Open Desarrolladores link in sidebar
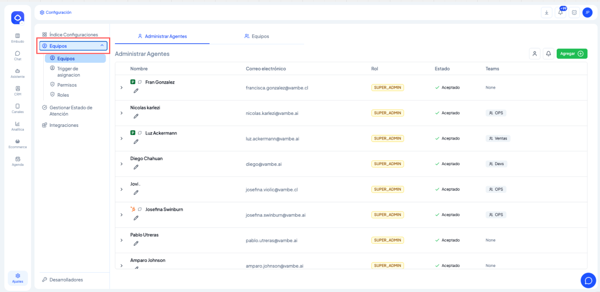The width and height of the screenshot is (600, 292). pyautogui.click(x=66, y=280)
